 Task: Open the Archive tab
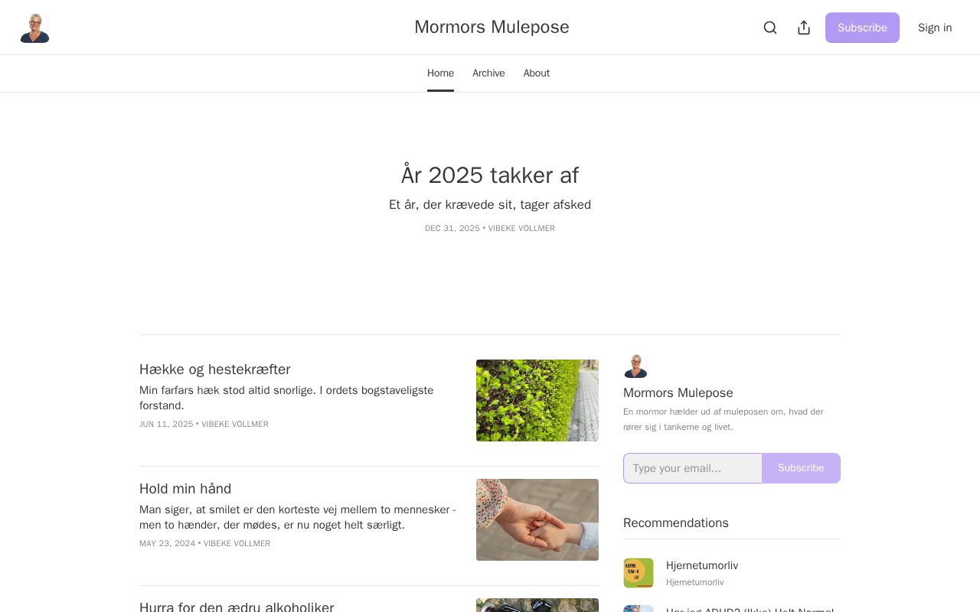coord(488,73)
